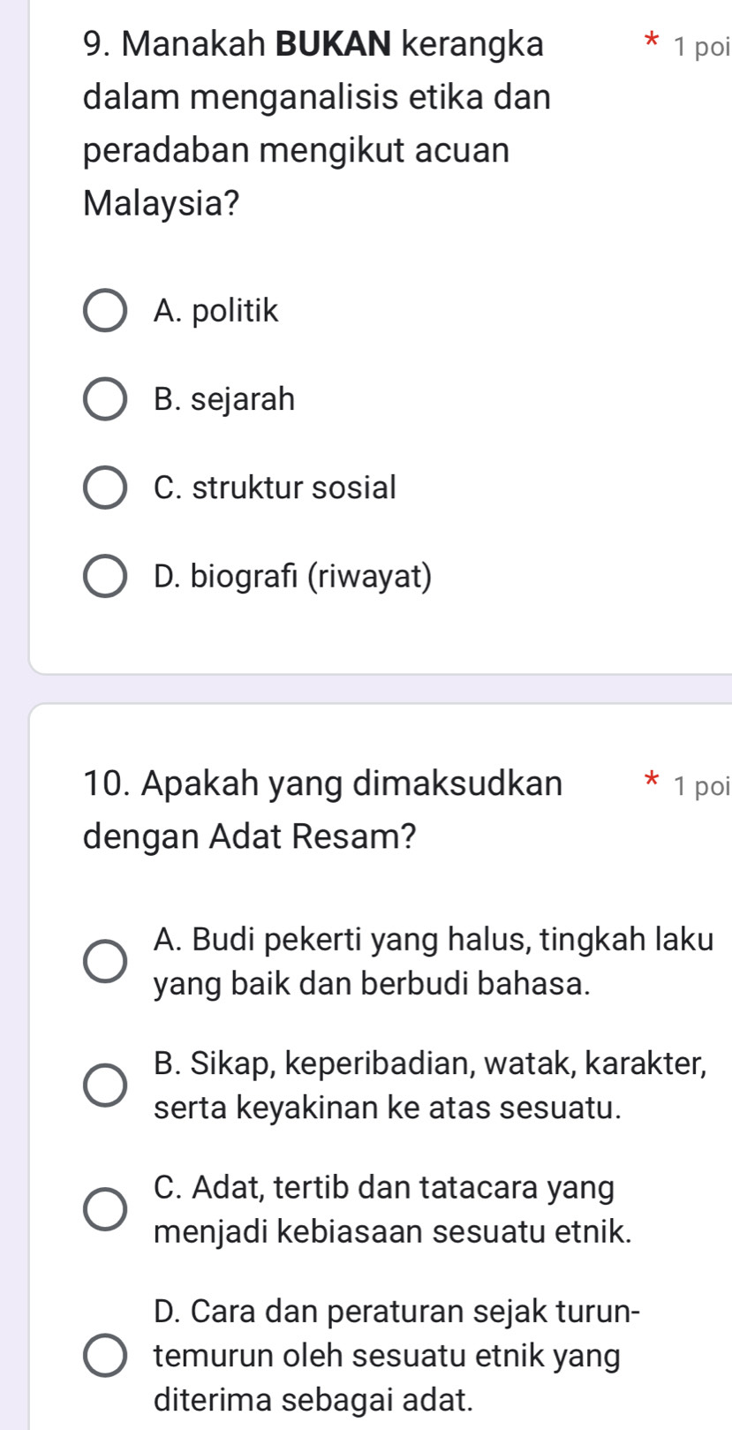Select the radio button for A. politik
The image size is (732, 1430).
click(105, 311)
